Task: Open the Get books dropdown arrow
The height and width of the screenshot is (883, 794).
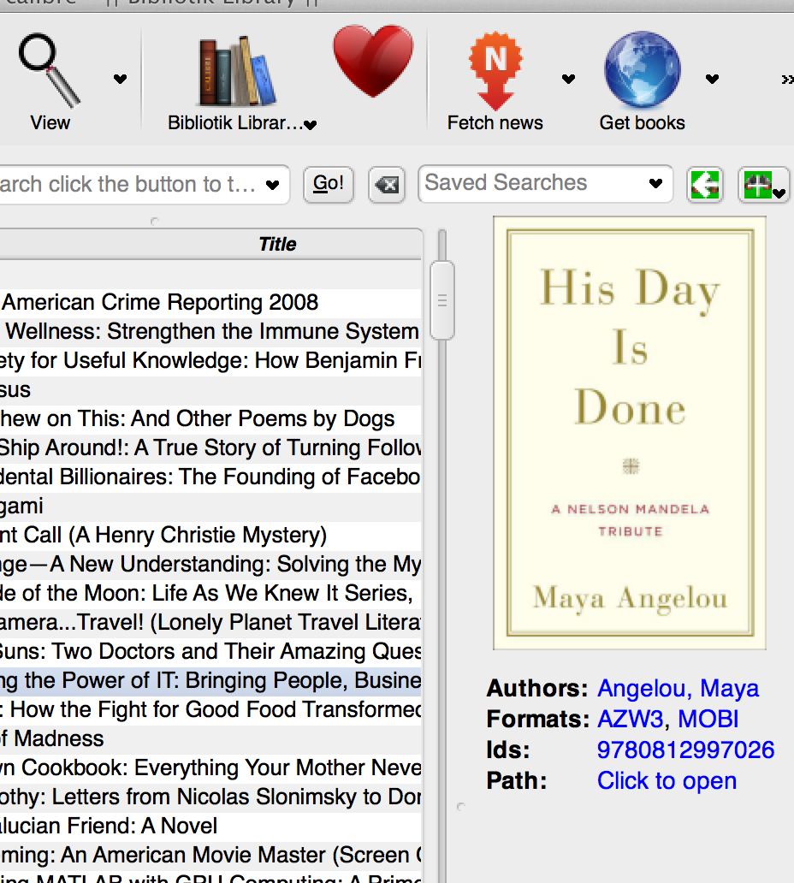Action: pos(713,79)
